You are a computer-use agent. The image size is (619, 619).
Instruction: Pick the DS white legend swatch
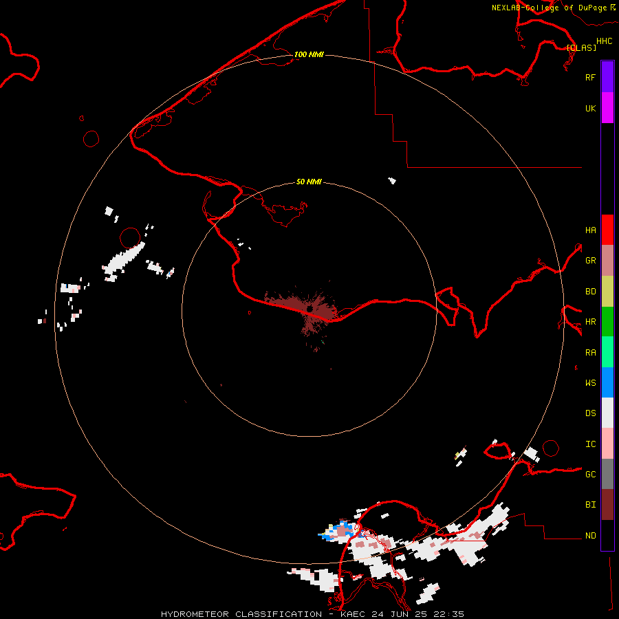(x=607, y=413)
